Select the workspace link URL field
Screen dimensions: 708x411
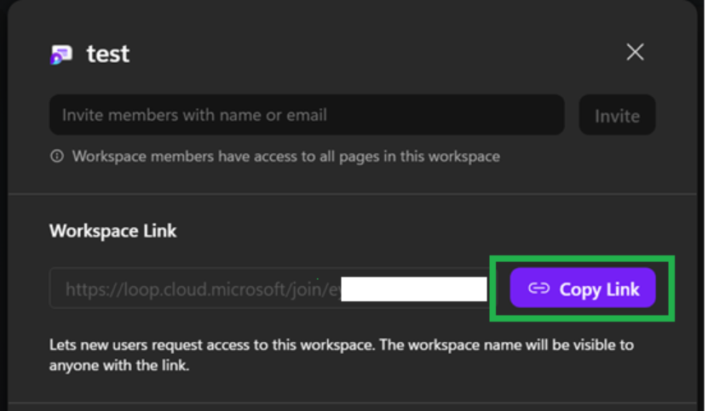(x=269, y=288)
